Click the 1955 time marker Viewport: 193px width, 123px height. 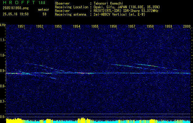[95, 26]
